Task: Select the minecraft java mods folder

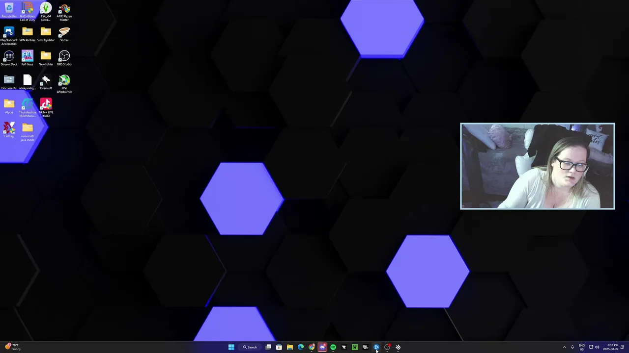Action: [27, 132]
